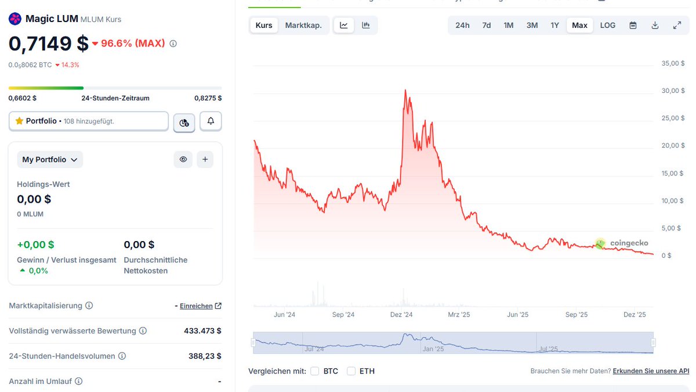Show info for Vollständig verwässerte Bewertung

[143, 331]
